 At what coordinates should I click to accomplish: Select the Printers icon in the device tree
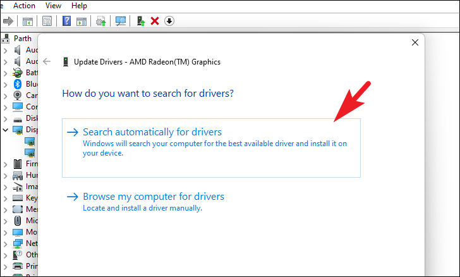click(x=18, y=266)
